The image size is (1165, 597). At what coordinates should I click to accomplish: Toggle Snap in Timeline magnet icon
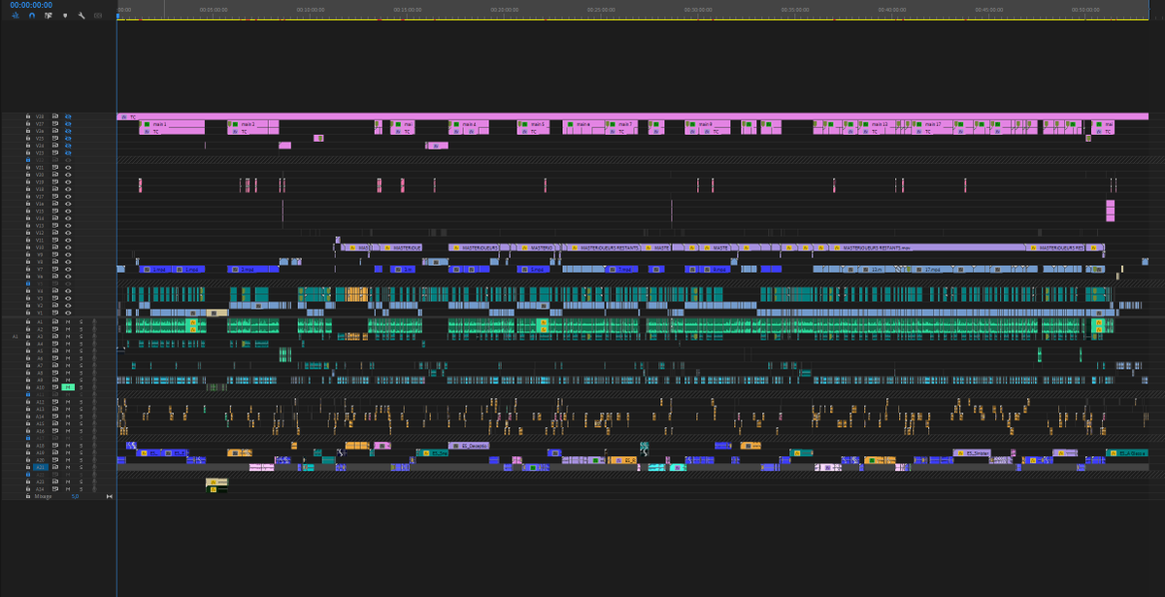[x=32, y=16]
